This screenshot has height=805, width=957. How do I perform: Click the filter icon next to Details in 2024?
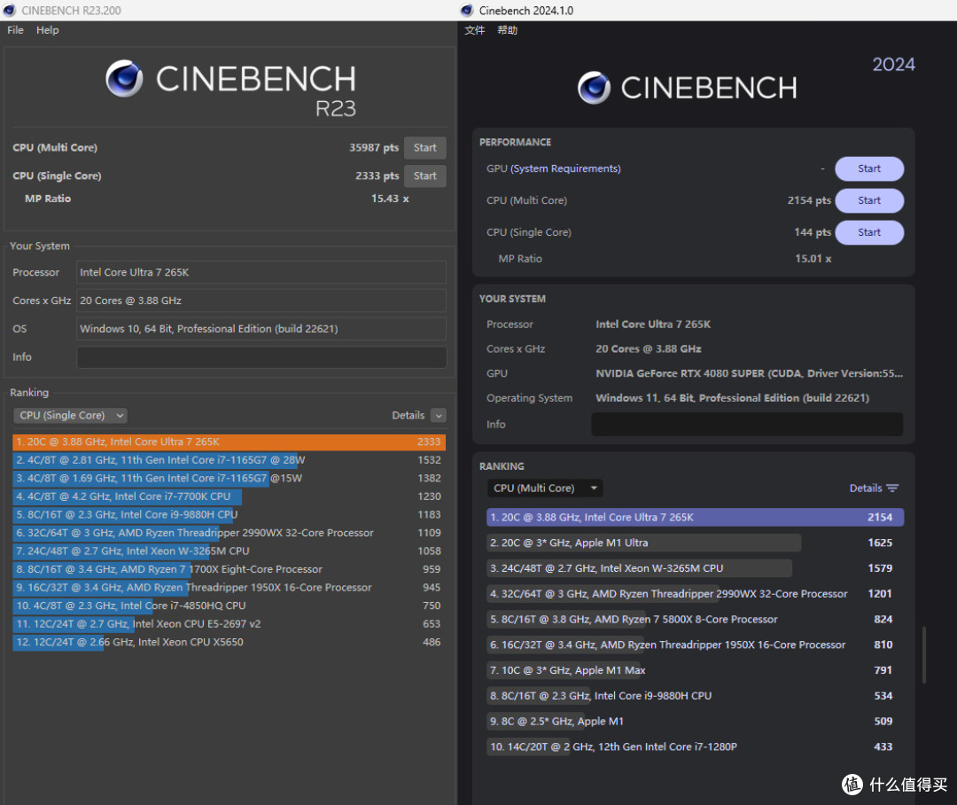(892, 488)
